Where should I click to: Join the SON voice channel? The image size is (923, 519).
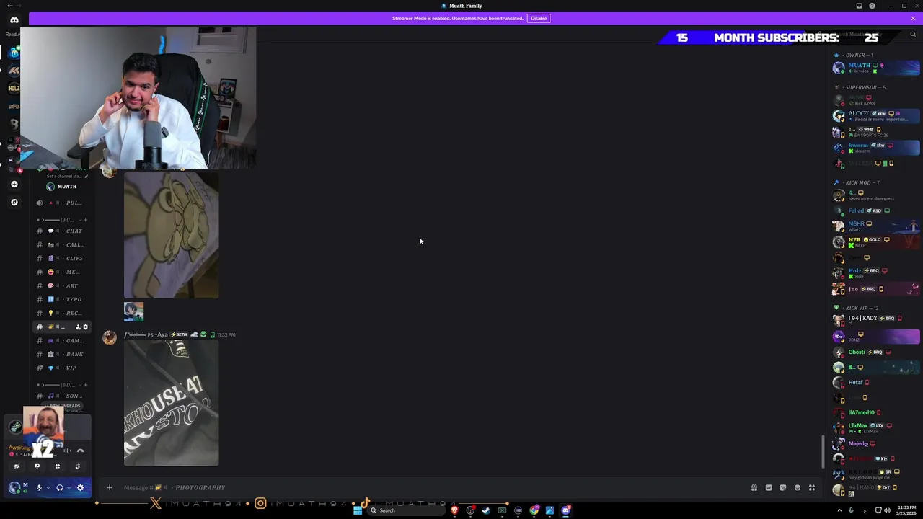point(63,396)
